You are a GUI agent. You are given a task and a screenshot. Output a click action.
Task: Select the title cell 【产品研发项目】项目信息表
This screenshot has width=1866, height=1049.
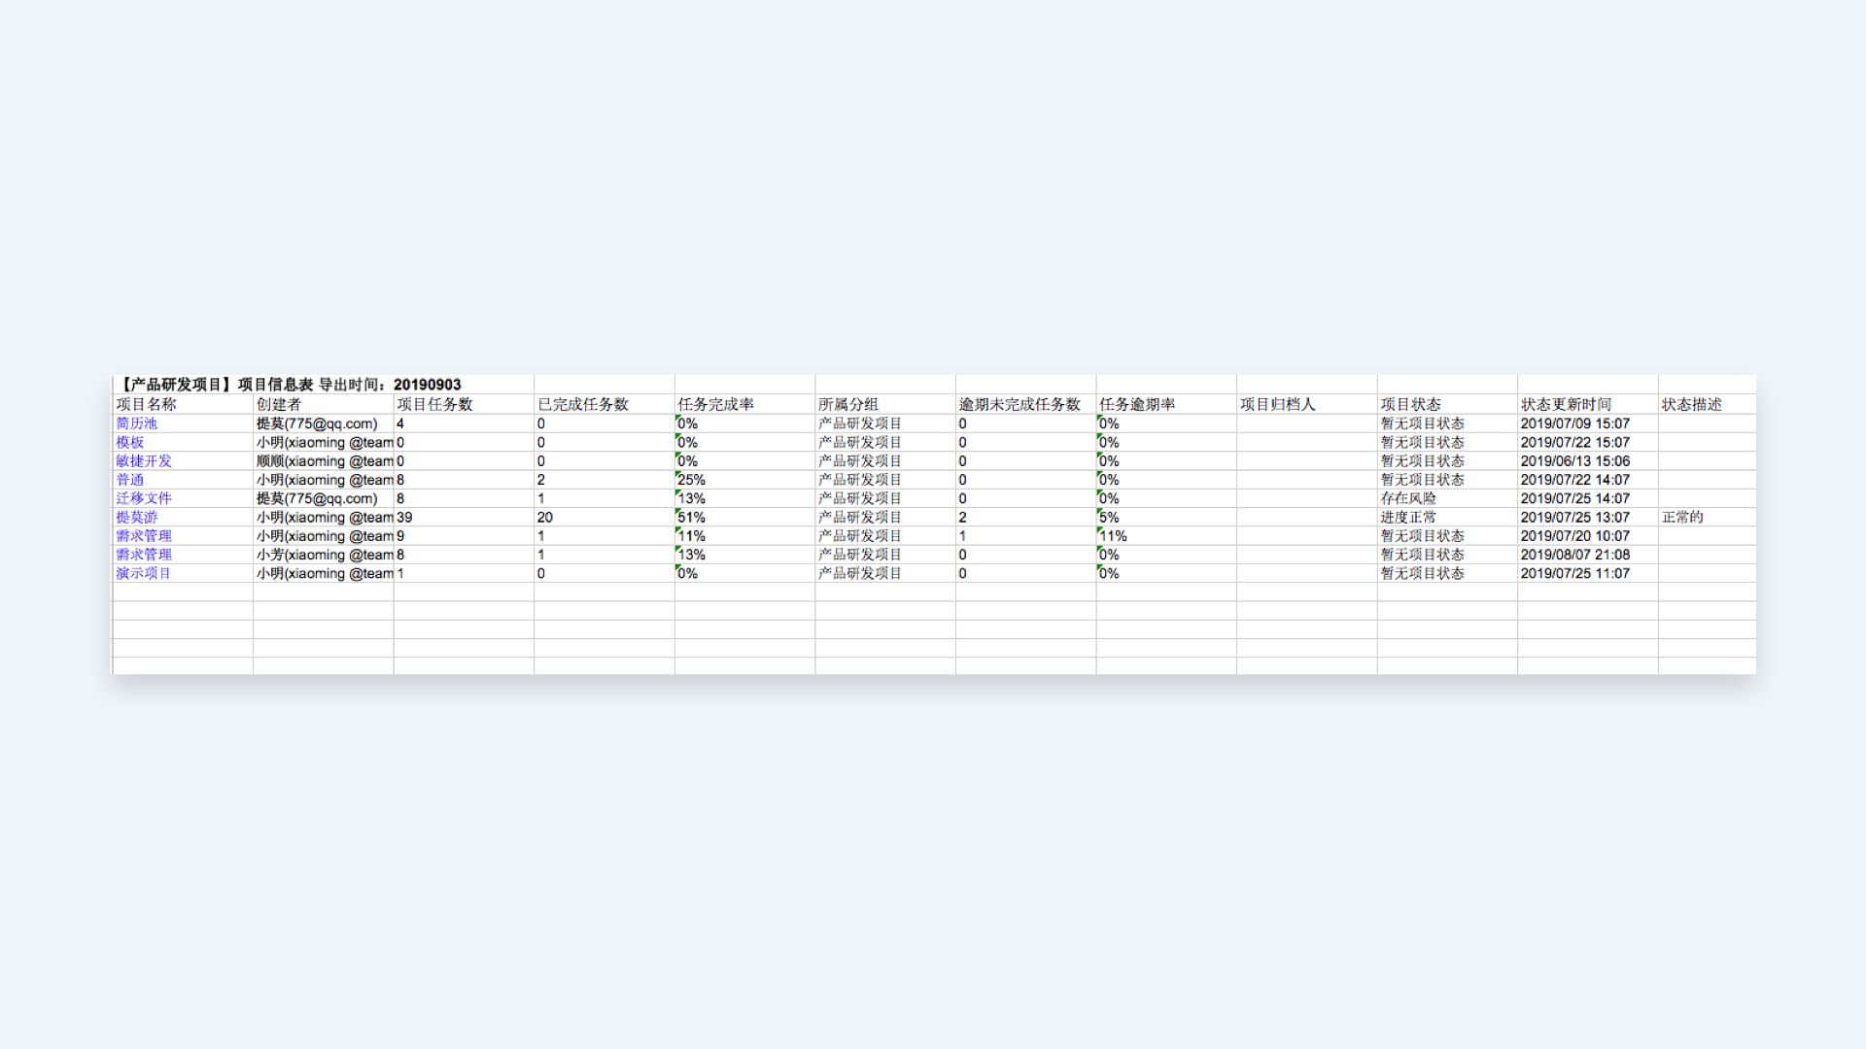289,385
